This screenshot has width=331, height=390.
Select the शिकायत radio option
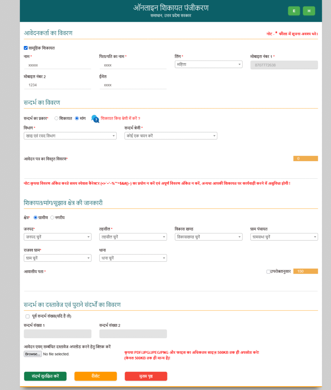coord(56,118)
